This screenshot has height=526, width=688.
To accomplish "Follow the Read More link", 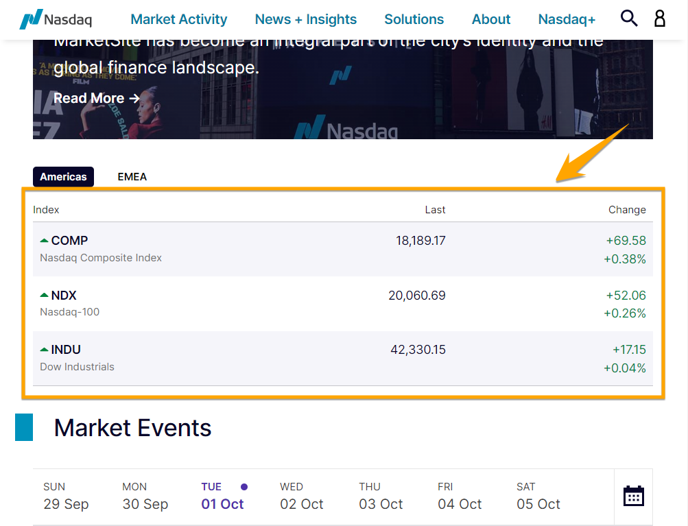I will tap(97, 98).
